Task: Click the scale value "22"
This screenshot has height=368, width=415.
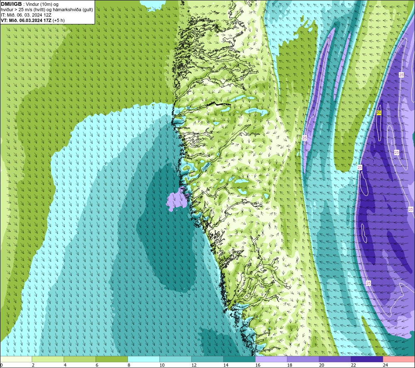Action: tap(353, 365)
